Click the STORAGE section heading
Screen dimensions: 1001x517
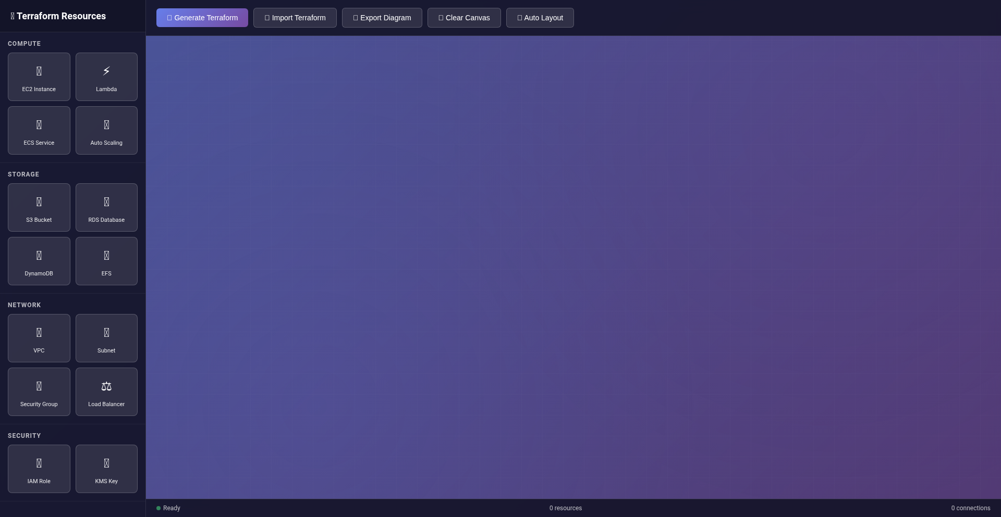click(x=23, y=174)
